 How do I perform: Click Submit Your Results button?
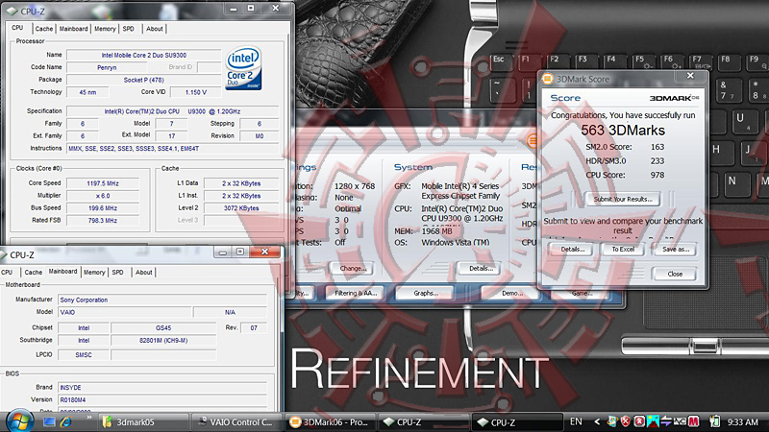point(623,200)
